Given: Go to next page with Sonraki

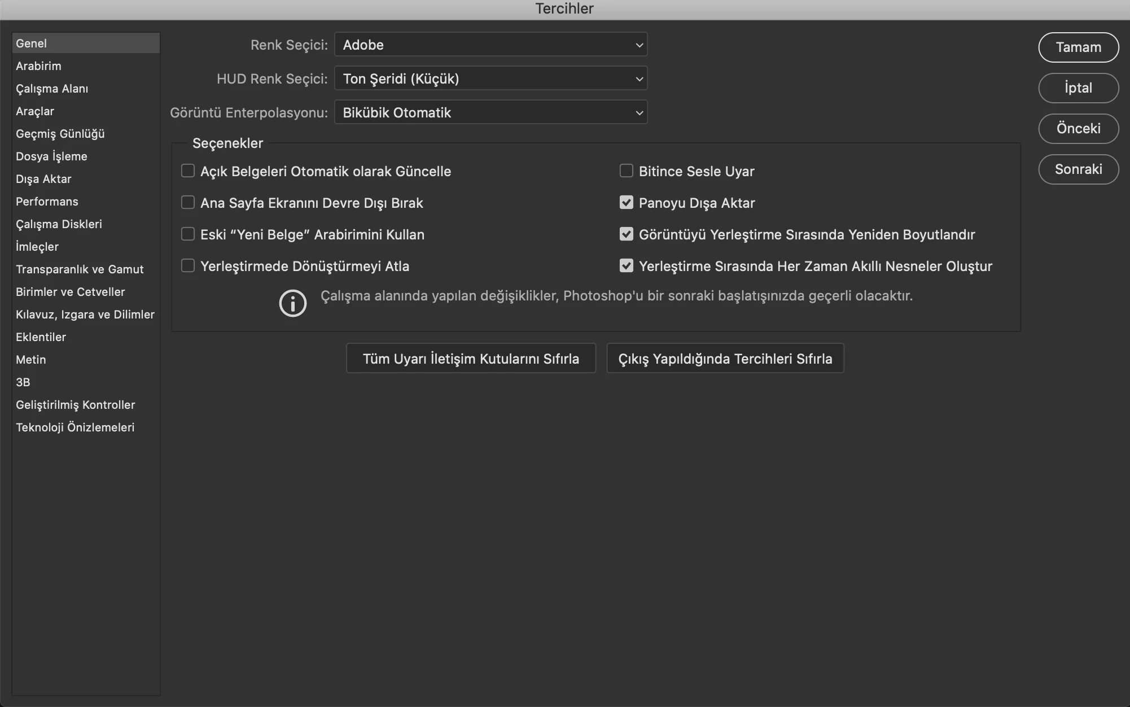Looking at the screenshot, I should 1078,169.
